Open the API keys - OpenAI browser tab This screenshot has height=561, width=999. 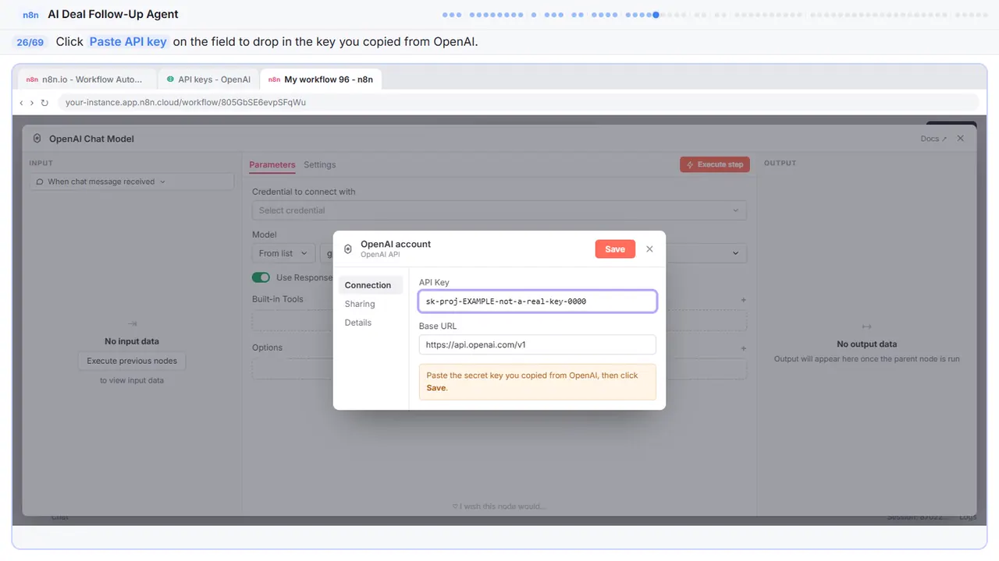pyautogui.click(x=208, y=79)
